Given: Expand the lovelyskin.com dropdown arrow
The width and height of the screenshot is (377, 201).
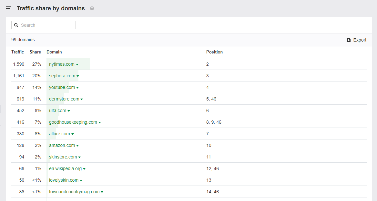Looking at the screenshot, I should [x=81, y=180].
